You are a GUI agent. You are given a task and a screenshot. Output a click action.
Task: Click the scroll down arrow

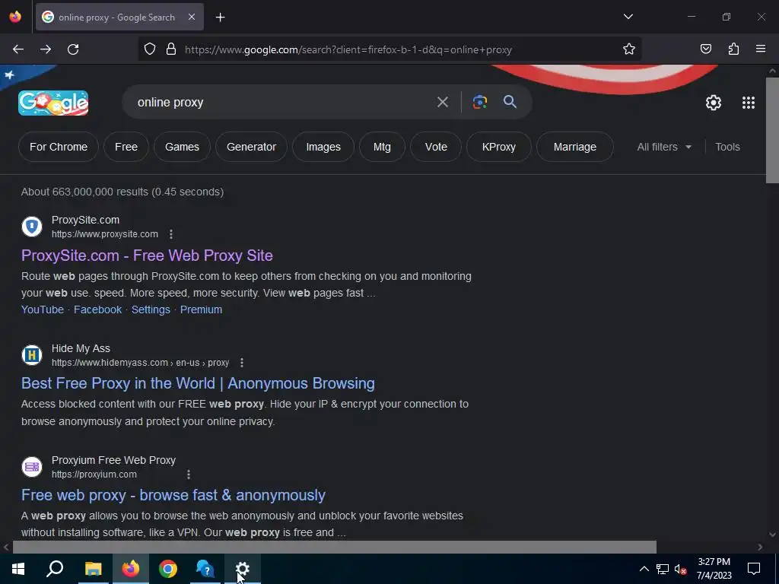pos(772,535)
